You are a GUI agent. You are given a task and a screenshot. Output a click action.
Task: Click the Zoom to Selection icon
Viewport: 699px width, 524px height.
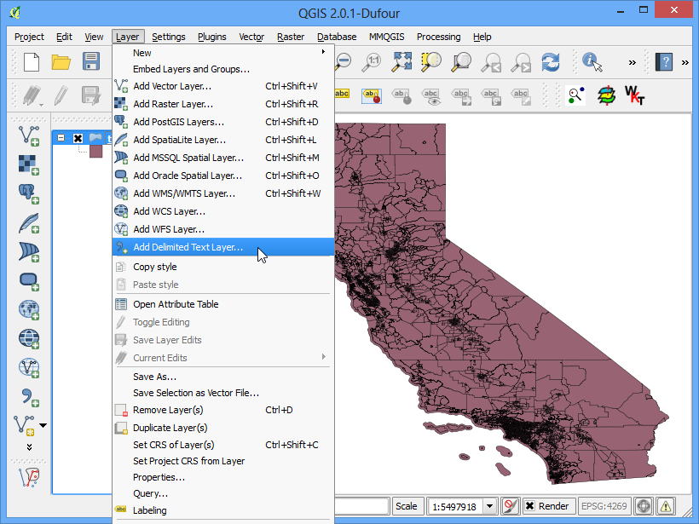click(431, 62)
